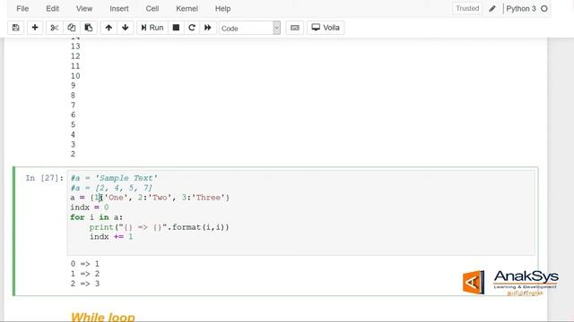Click the print format statement line
The image size is (574, 322).
coord(160,227)
